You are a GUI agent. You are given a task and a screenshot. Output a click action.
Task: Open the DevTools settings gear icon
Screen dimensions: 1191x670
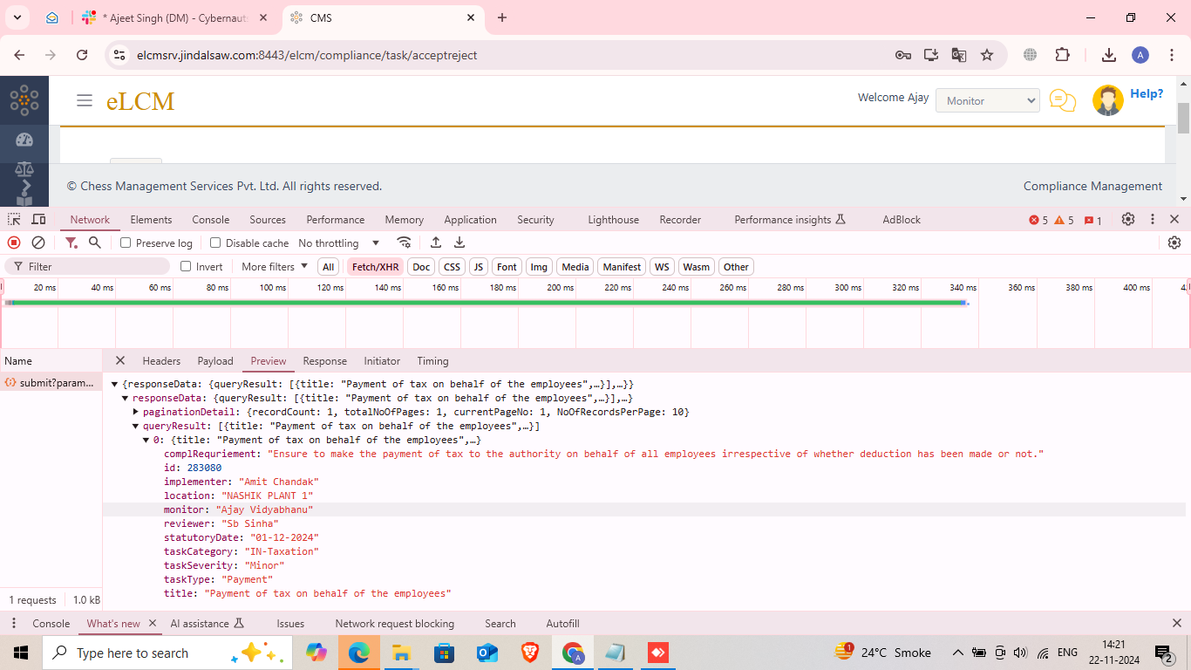coord(1128,220)
